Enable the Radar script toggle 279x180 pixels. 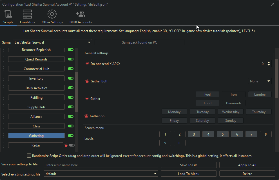click(72, 145)
